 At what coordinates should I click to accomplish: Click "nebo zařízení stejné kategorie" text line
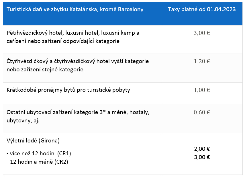click(x=45, y=69)
